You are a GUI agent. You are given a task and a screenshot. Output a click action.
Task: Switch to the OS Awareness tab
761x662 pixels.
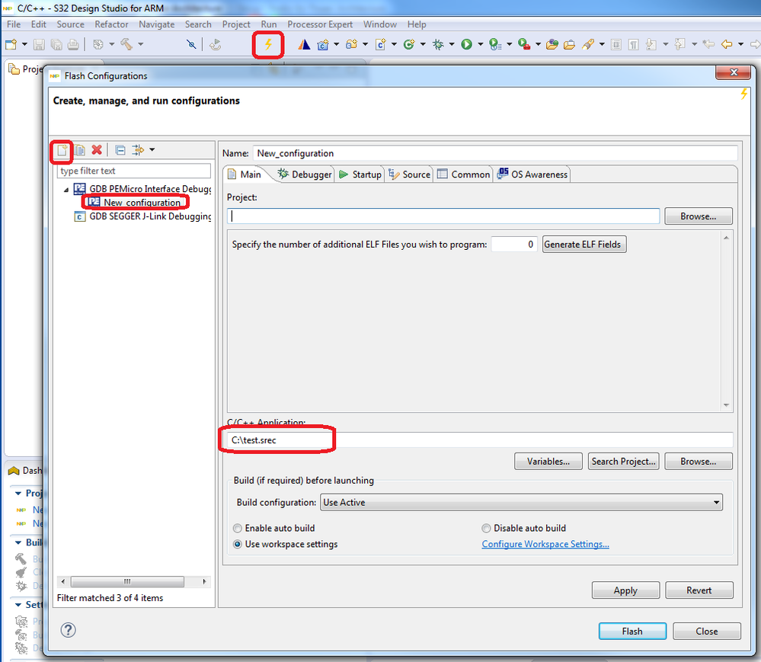532,174
